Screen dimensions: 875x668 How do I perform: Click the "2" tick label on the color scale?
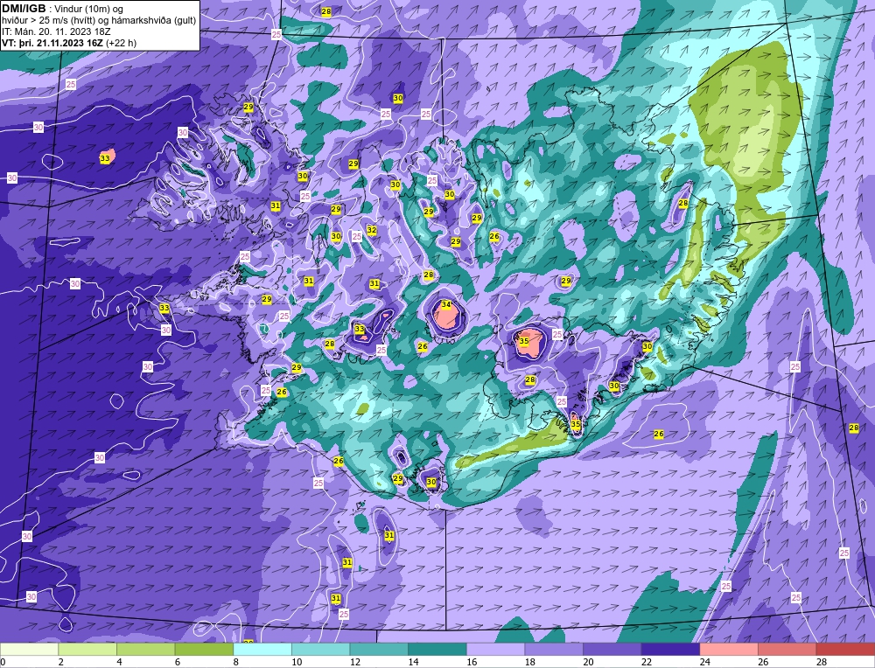[x=61, y=662]
